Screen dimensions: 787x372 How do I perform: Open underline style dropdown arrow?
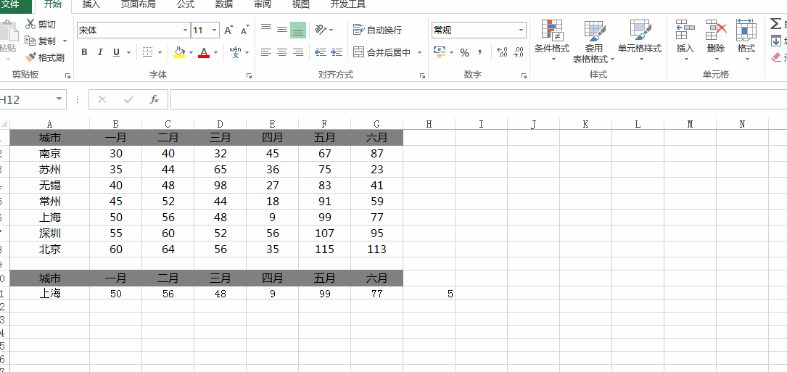[x=128, y=52]
